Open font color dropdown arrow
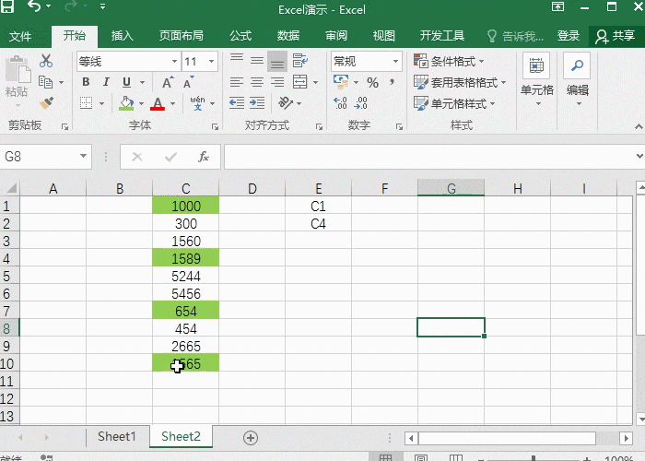 (173, 103)
